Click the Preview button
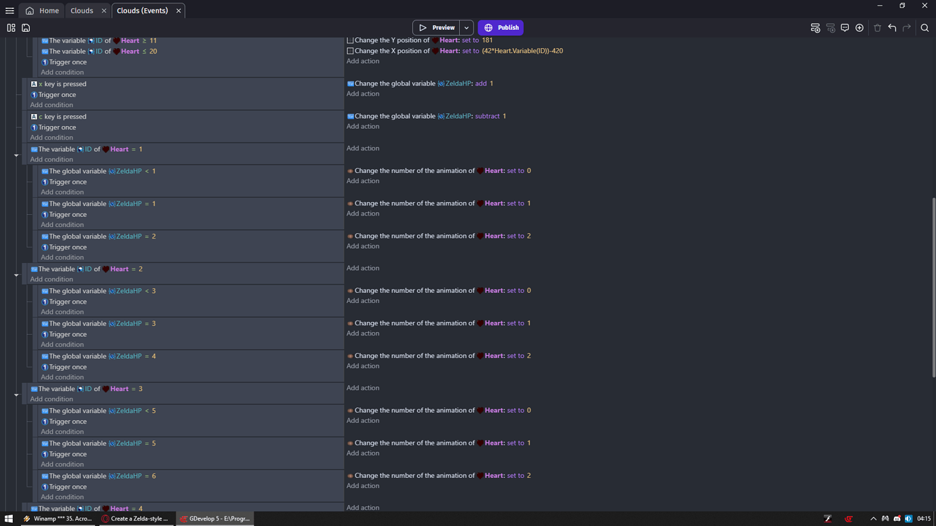The height and width of the screenshot is (526, 936). (x=438, y=28)
